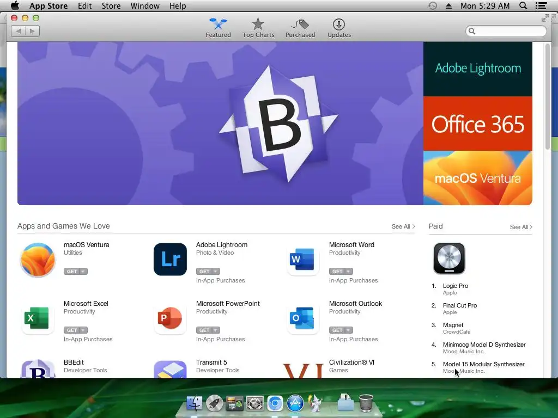Open the Window menu
Screen dimensions: 558x418
coord(145,5)
